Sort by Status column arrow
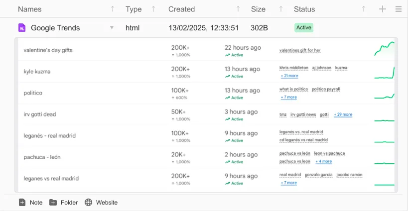Viewport: 408px width, 211px height. tap(364, 9)
